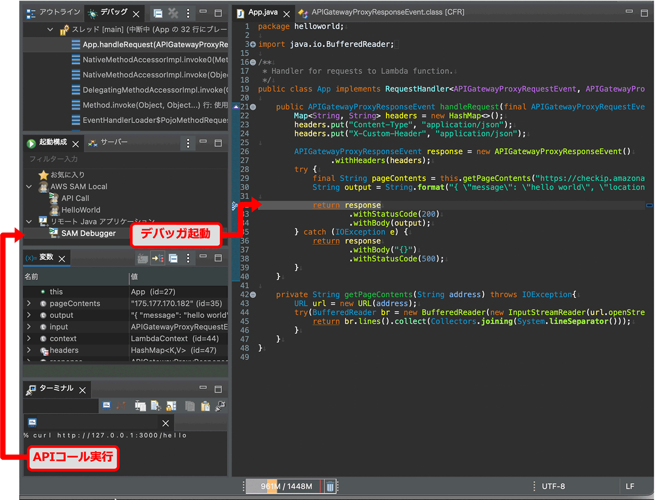The image size is (655, 500).
Task: Toggle show logical structure in Variables view
Action: (x=158, y=258)
